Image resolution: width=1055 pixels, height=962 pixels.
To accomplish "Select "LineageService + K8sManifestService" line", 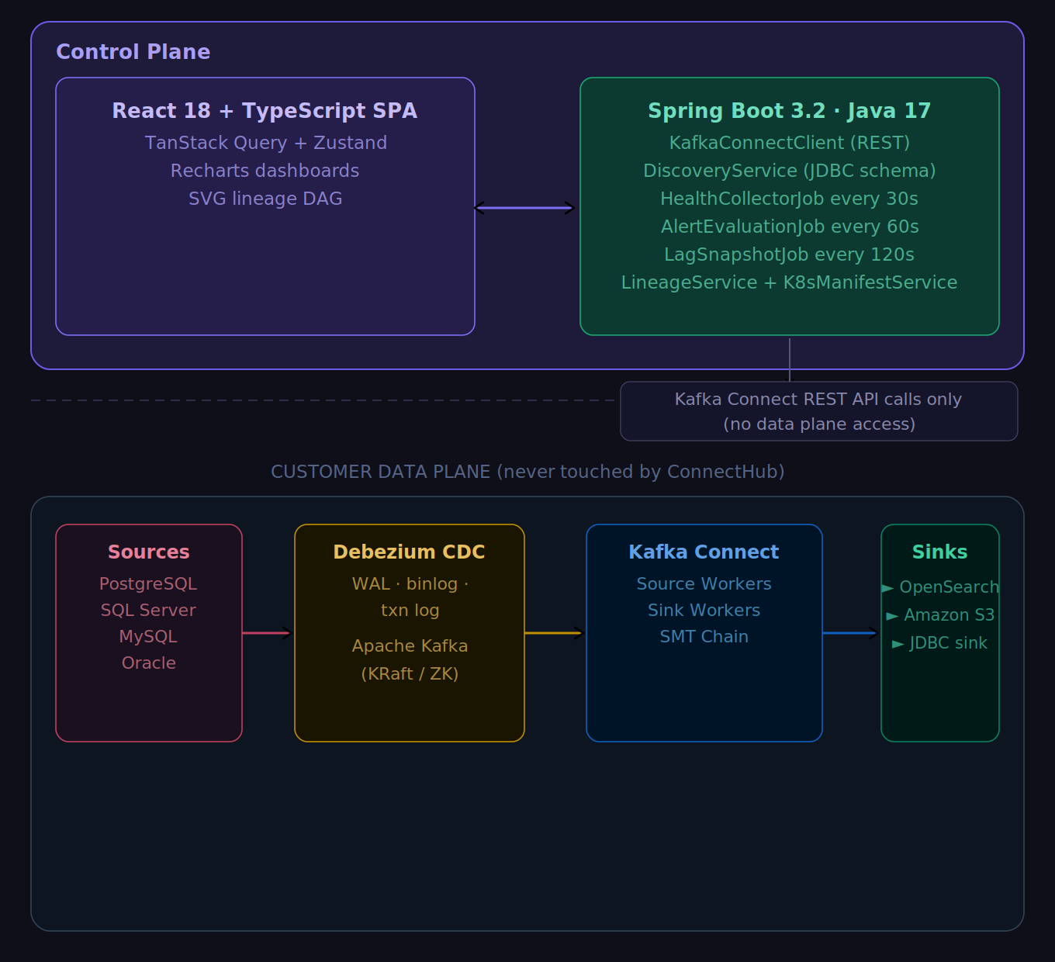I will coord(790,282).
